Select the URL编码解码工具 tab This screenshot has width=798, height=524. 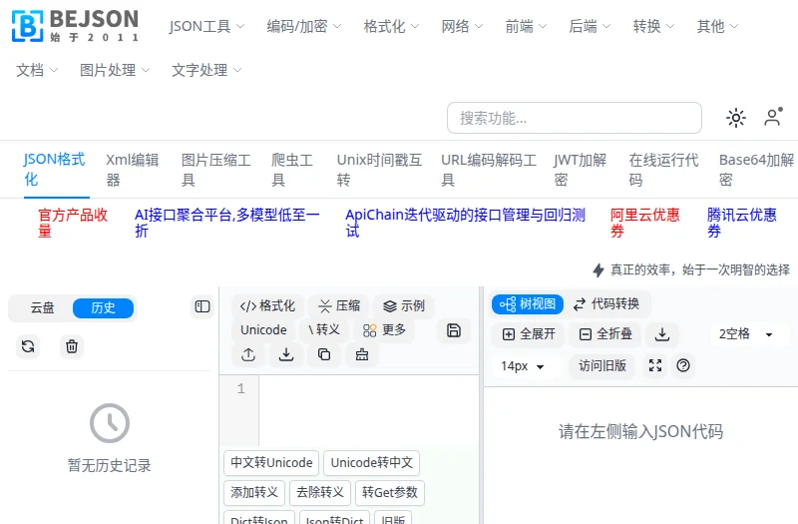coord(489,169)
